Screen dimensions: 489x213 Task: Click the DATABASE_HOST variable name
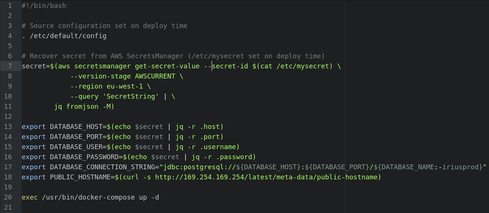click(76, 127)
